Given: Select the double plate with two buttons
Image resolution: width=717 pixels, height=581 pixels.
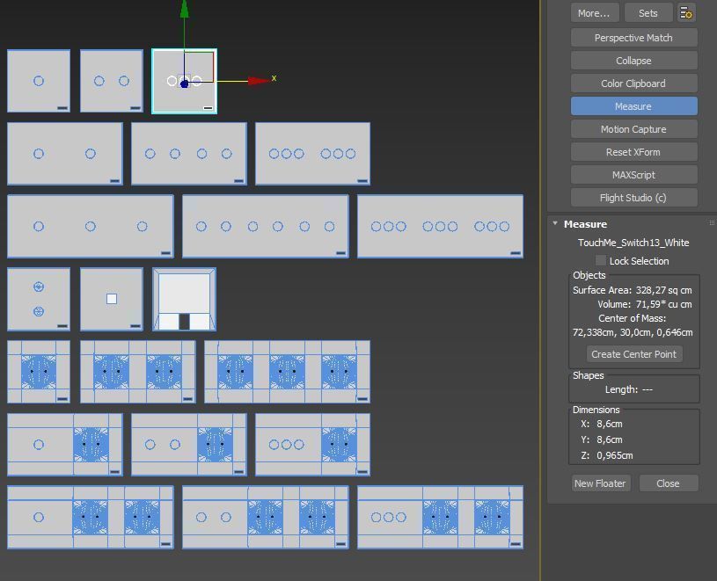Looking at the screenshot, I should (x=65, y=154).
